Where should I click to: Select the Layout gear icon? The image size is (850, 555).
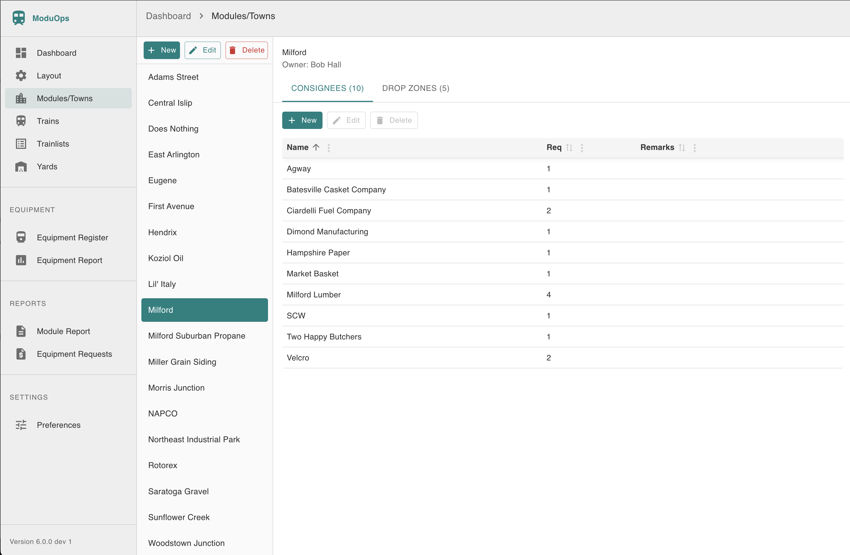click(x=21, y=75)
